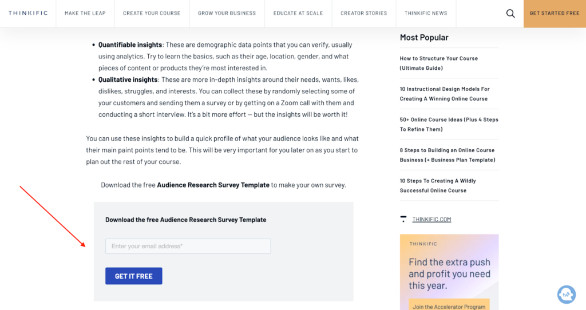This screenshot has width=586, height=310.
Task: Open 10 Instructional Design Models article
Action: pyautogui.click(x=444, y=94)
